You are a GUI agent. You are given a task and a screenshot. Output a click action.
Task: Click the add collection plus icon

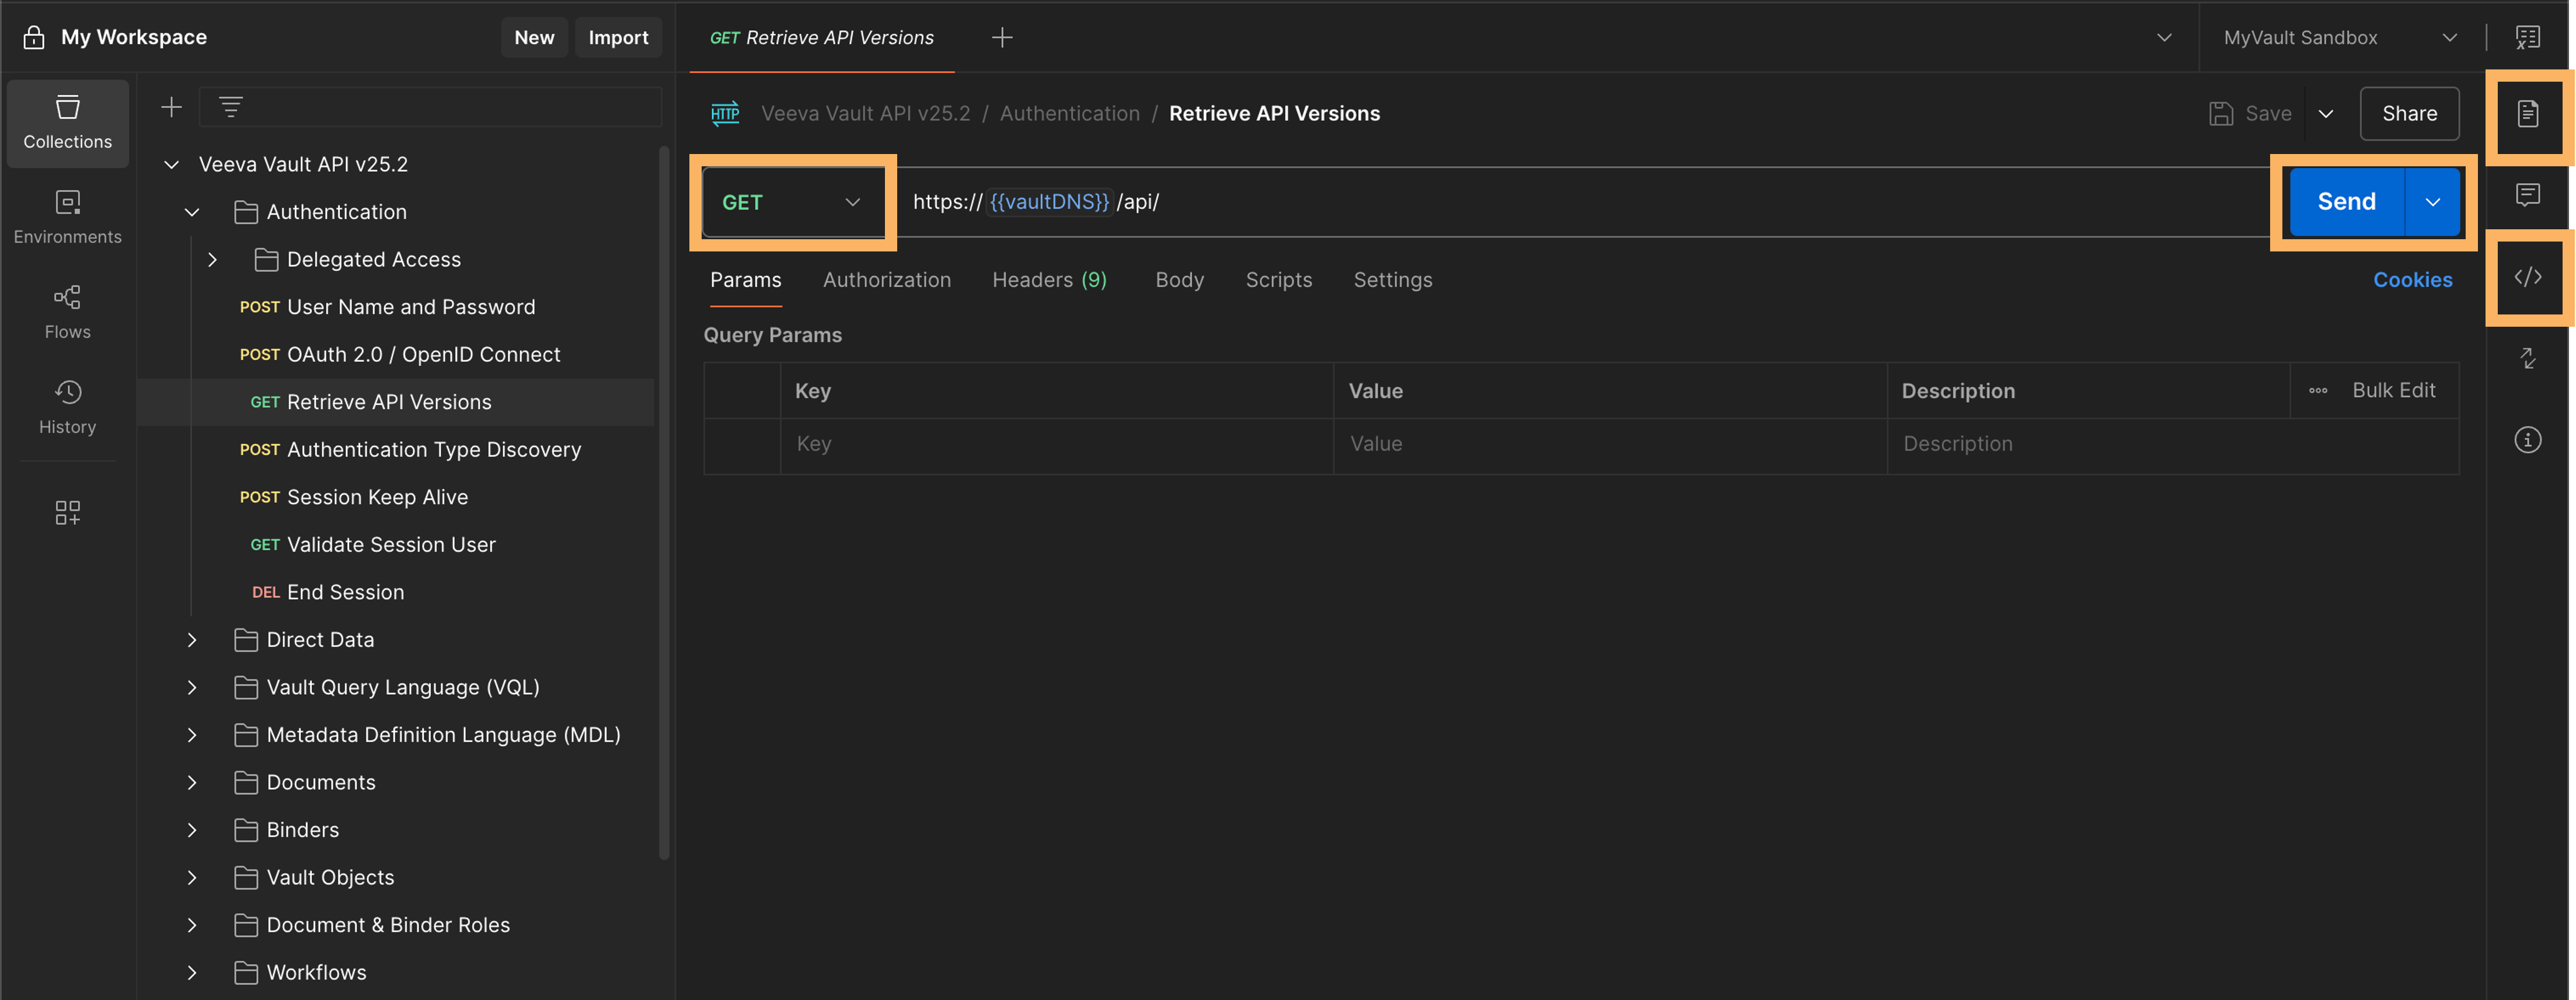[x=172, y=107]
